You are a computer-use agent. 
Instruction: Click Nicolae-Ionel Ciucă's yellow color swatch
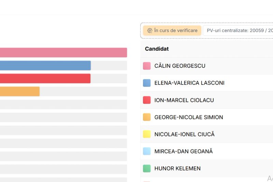147,134
